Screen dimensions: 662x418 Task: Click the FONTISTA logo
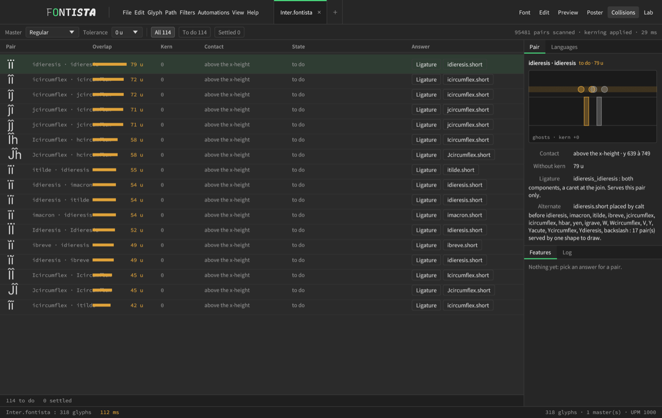coord(71,12)
